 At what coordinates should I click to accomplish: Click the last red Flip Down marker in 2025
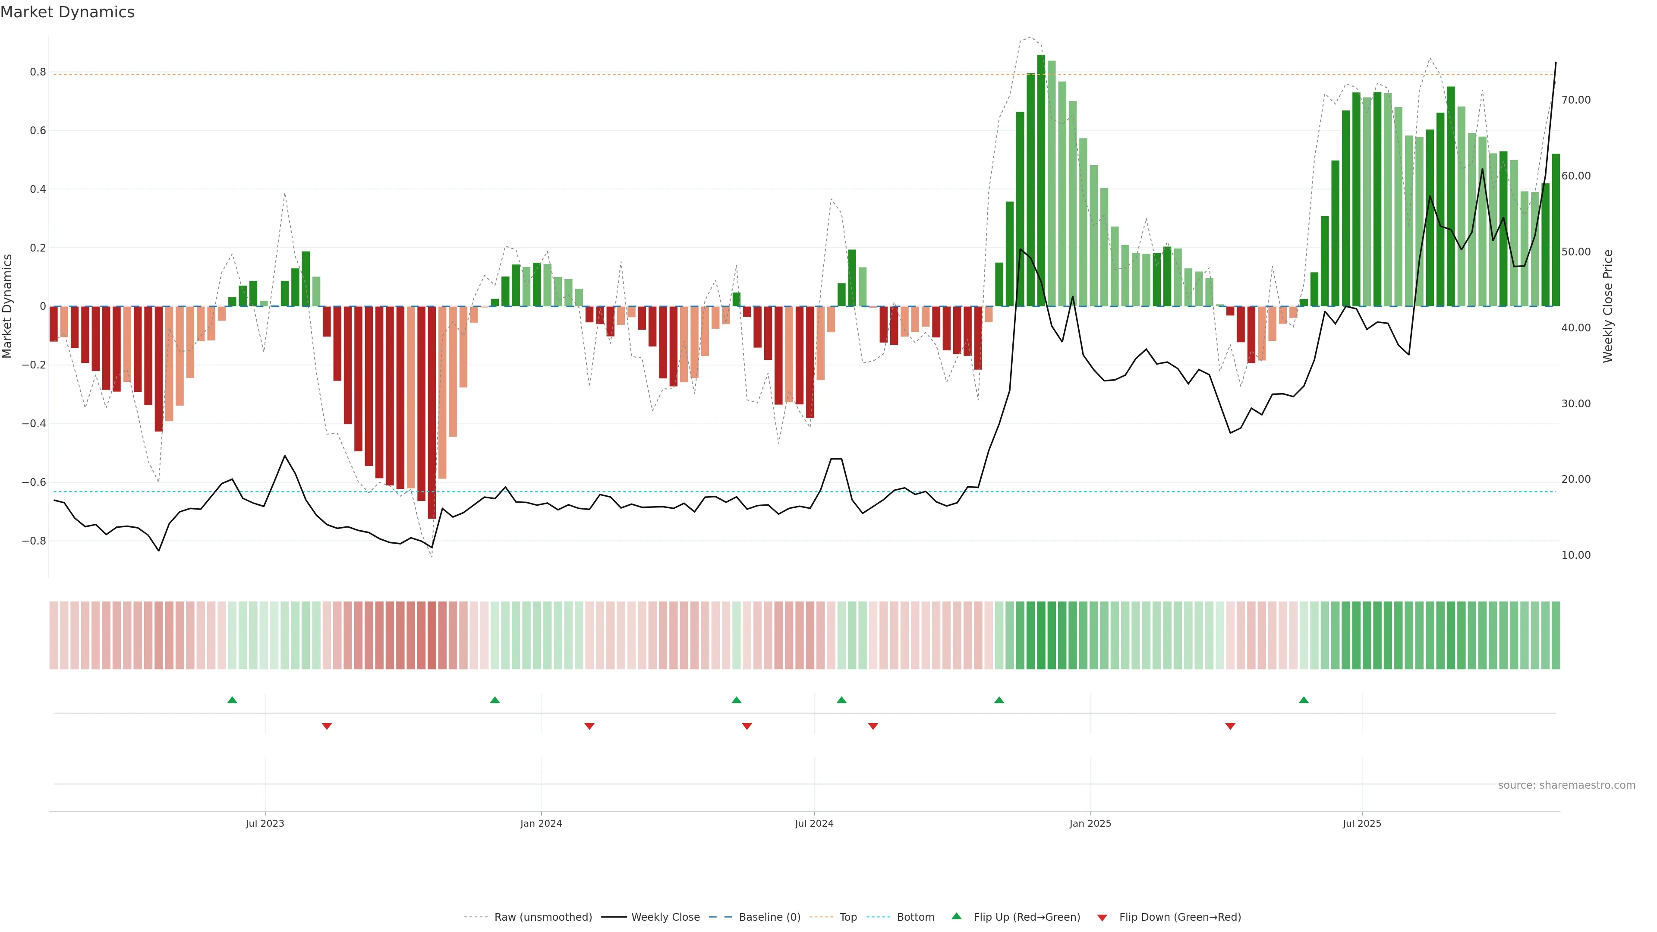[1230, 726]
